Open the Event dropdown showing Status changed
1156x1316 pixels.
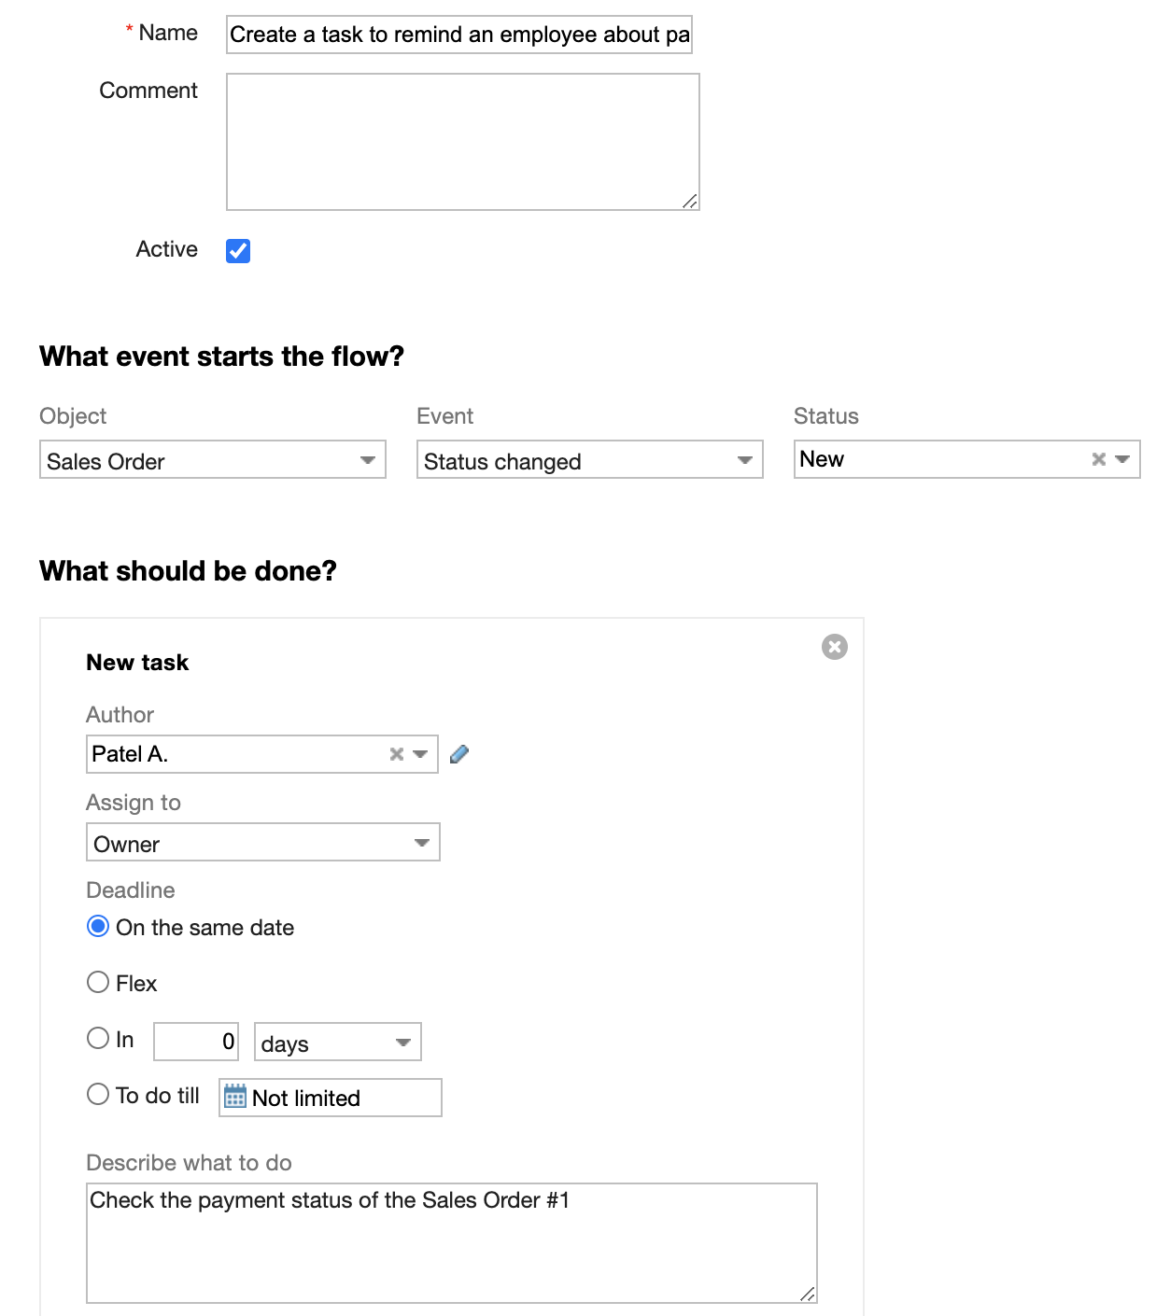click(590, 460)
